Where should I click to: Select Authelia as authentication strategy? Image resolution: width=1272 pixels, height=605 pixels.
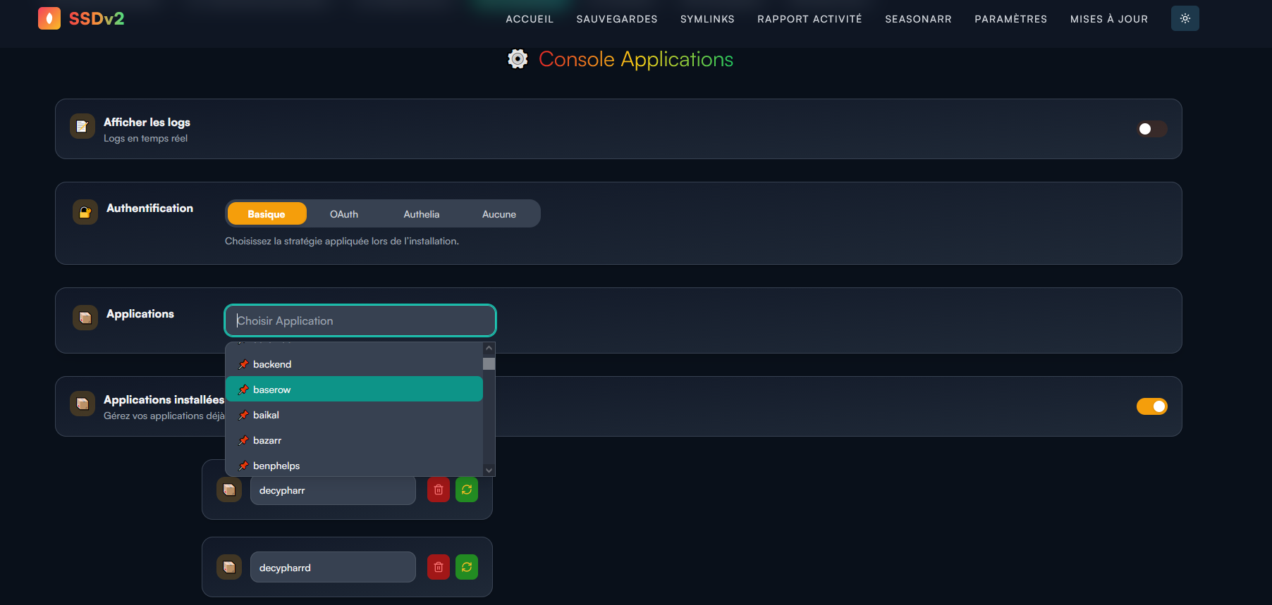[x=421, y=214]
